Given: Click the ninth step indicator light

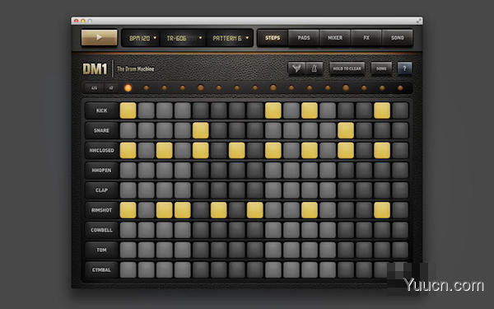Looking at the screenshot, I should (273, 88).
